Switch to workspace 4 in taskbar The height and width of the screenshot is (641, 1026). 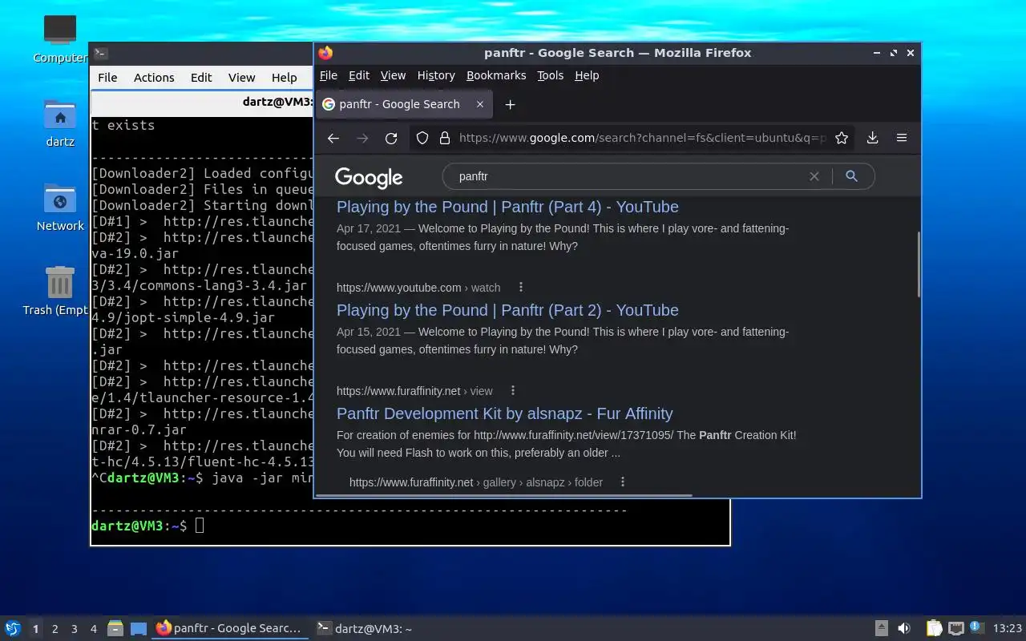coord(93,629)
